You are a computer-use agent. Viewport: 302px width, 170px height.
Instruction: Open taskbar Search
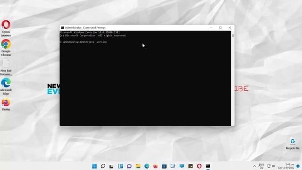pyautogui.click(x=103, y=166)
